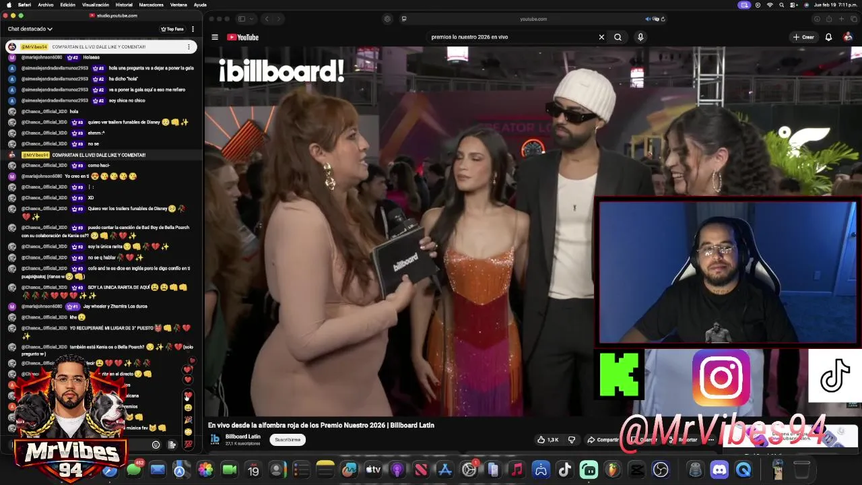Open the YouTube account avatar menu
This screenshot has width=862, height=485.
848,37
